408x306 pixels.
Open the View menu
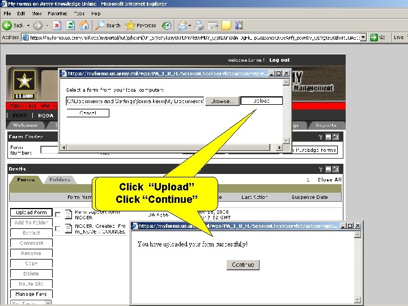[37, 14]
